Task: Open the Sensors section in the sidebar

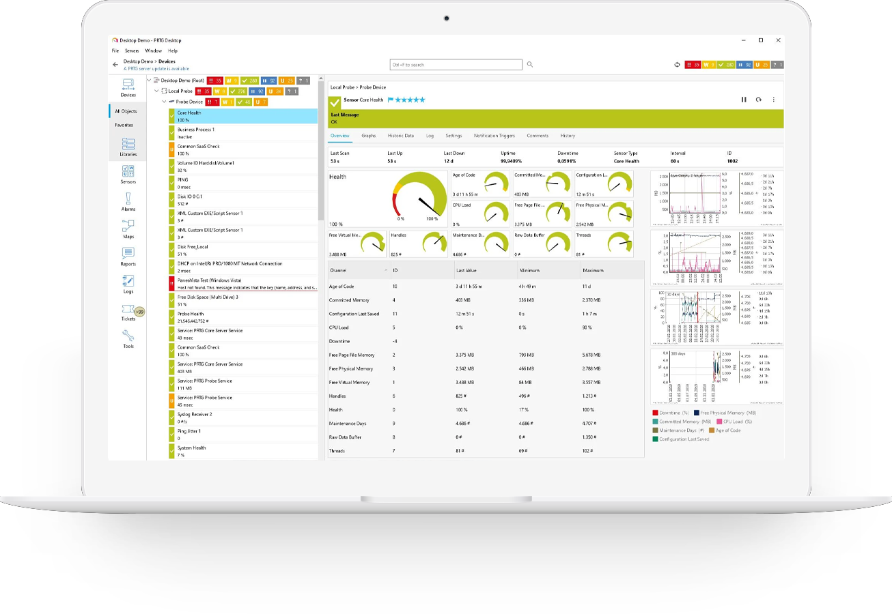Action: 128,175
